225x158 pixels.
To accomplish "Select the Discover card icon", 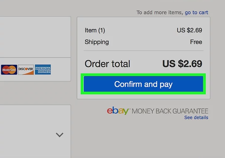I will [x=26, y=70].
